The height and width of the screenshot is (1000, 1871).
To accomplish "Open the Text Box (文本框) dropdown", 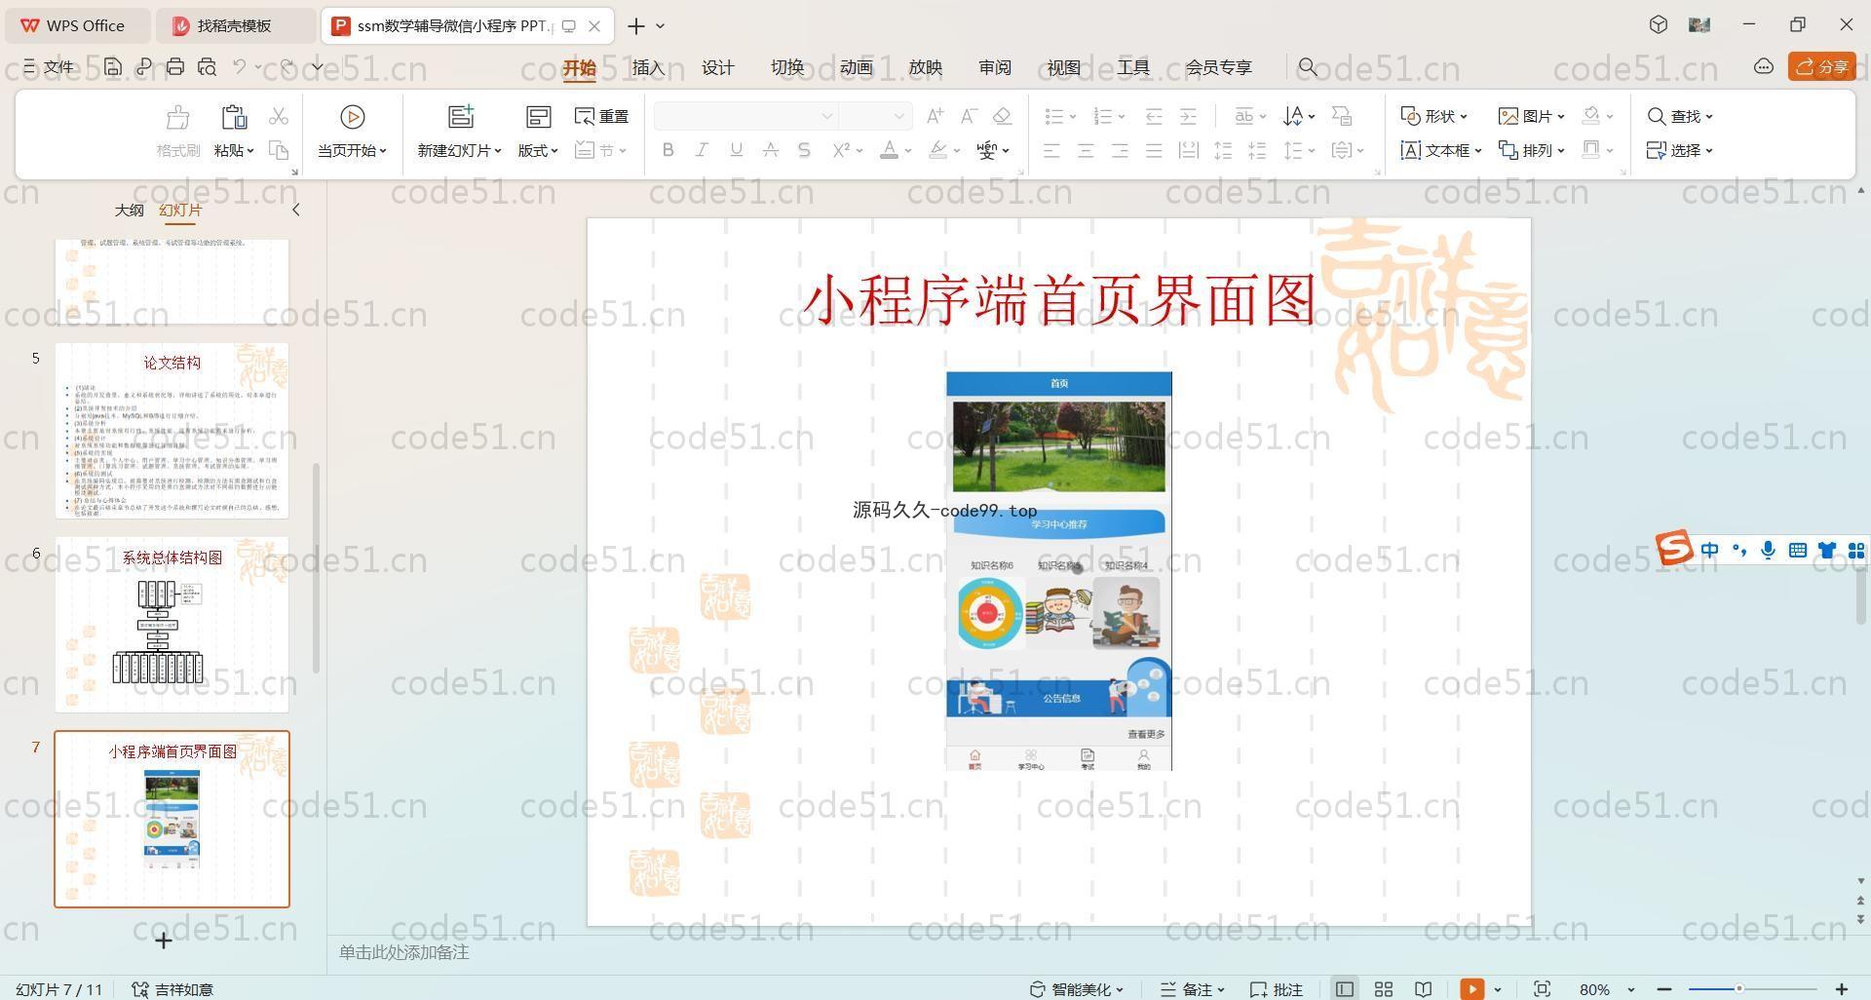I will (x=1441, y=150).
